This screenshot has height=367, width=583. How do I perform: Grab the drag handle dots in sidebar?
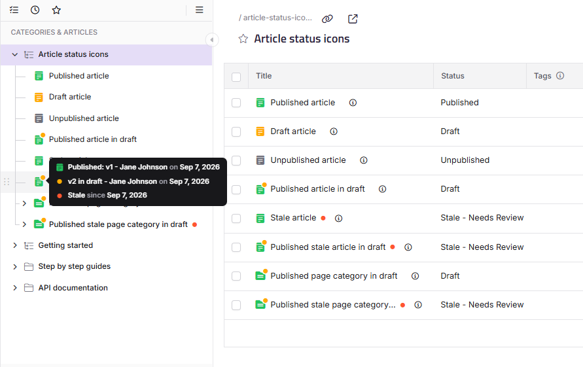click(x=7, y=182)
